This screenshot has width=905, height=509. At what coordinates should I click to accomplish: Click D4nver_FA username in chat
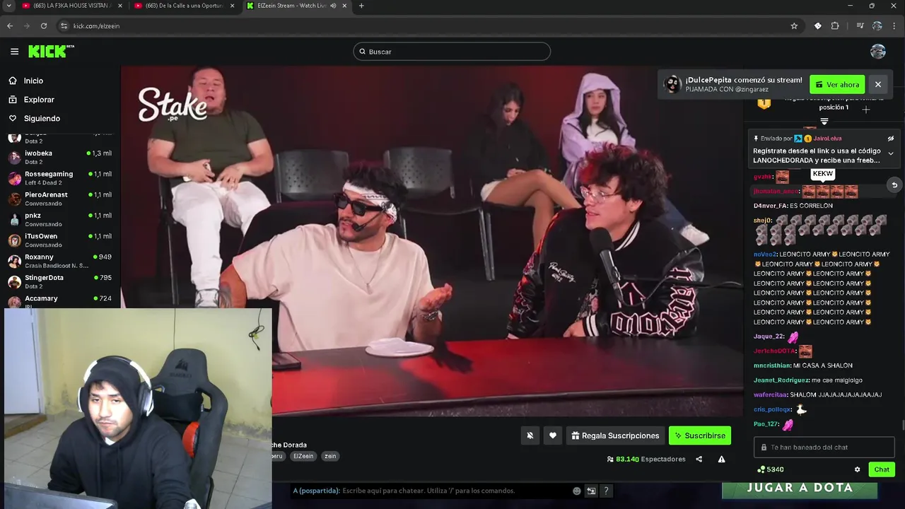770,206
